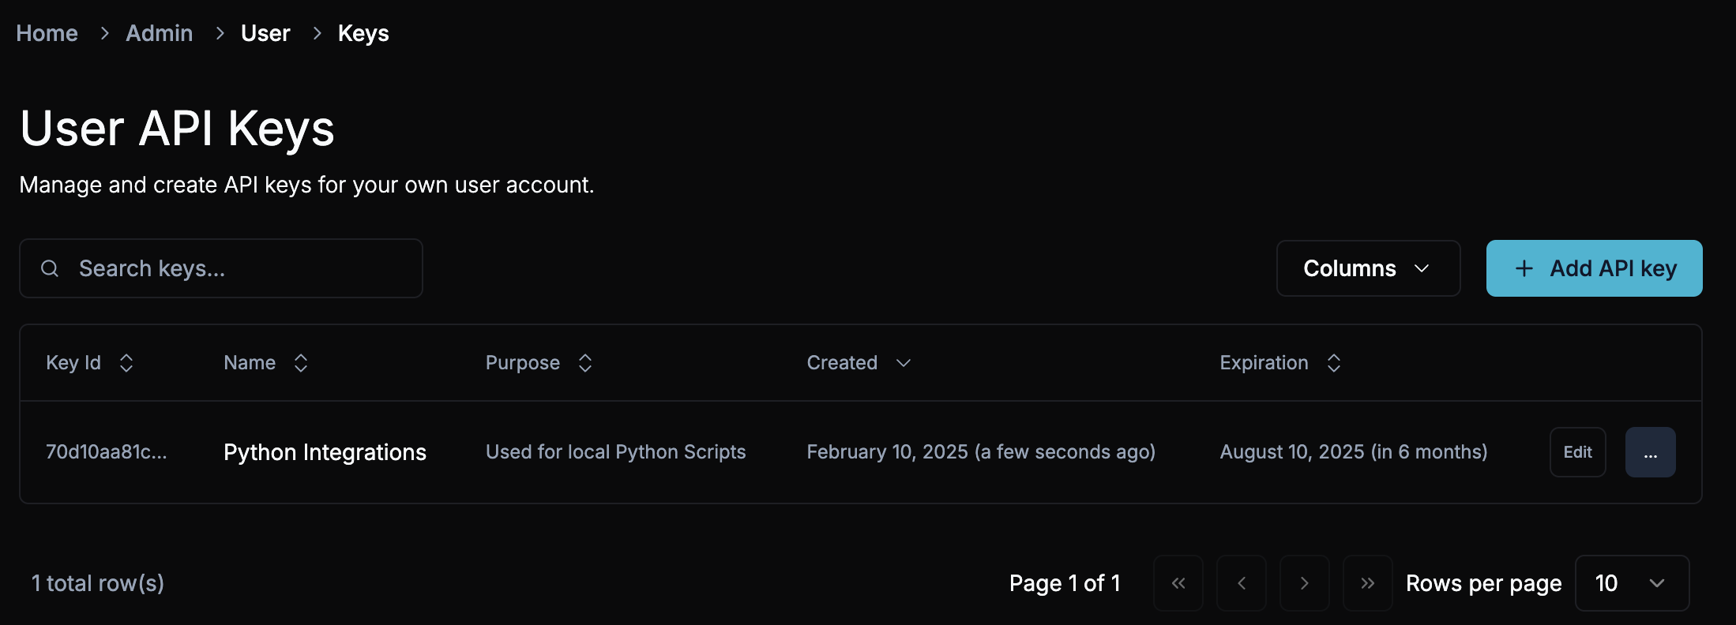Go to first page double-chevron
1736x625 pixels.
(1178, 583)
